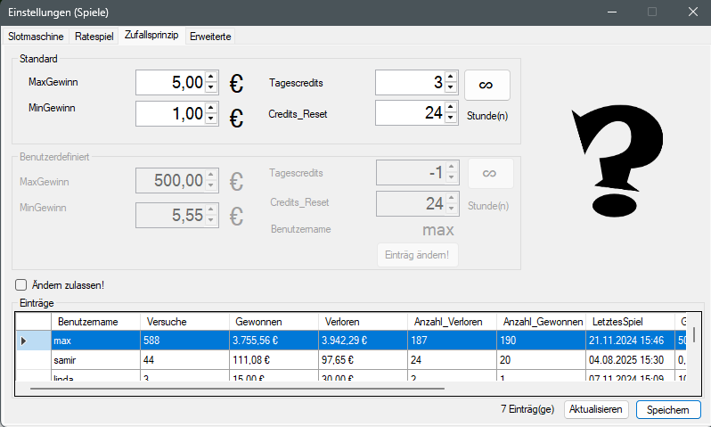Click the 44 Versuche cell for samir

pos(184,360)
